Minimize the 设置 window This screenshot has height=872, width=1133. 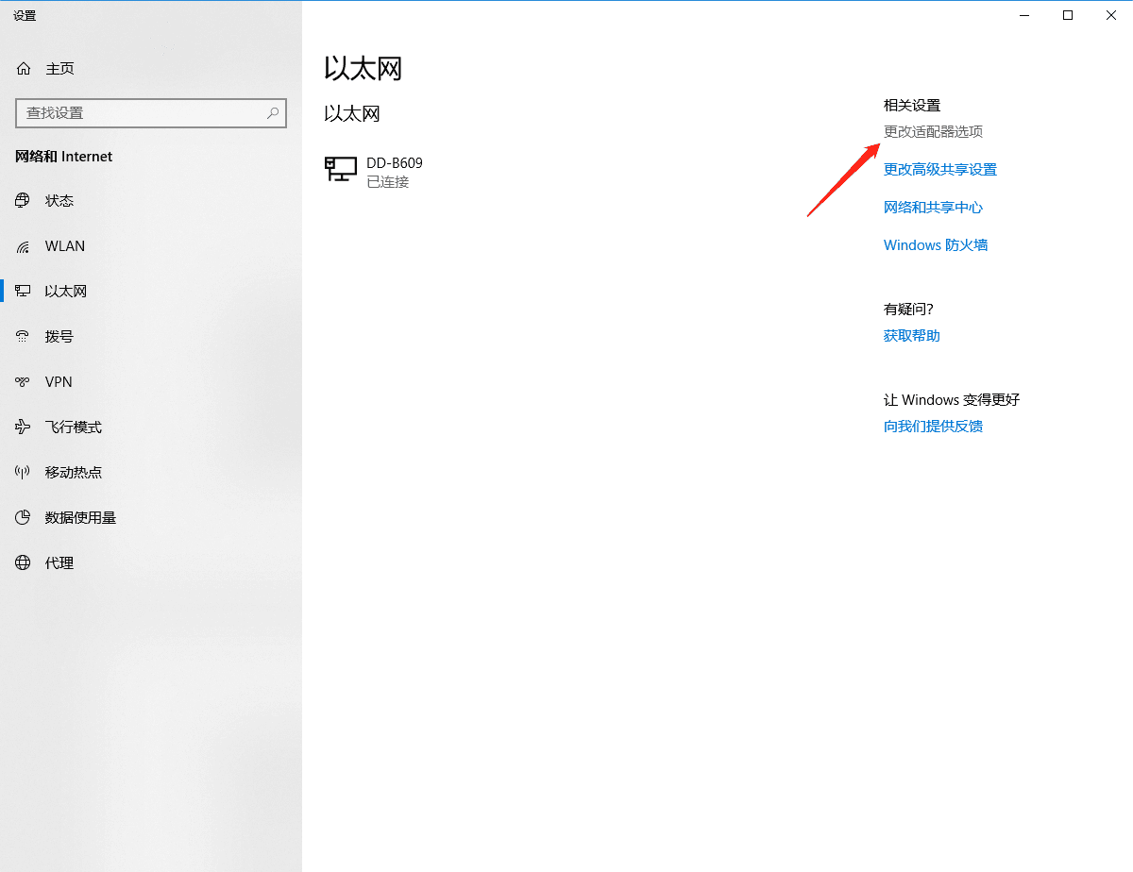pos(1024,15)
